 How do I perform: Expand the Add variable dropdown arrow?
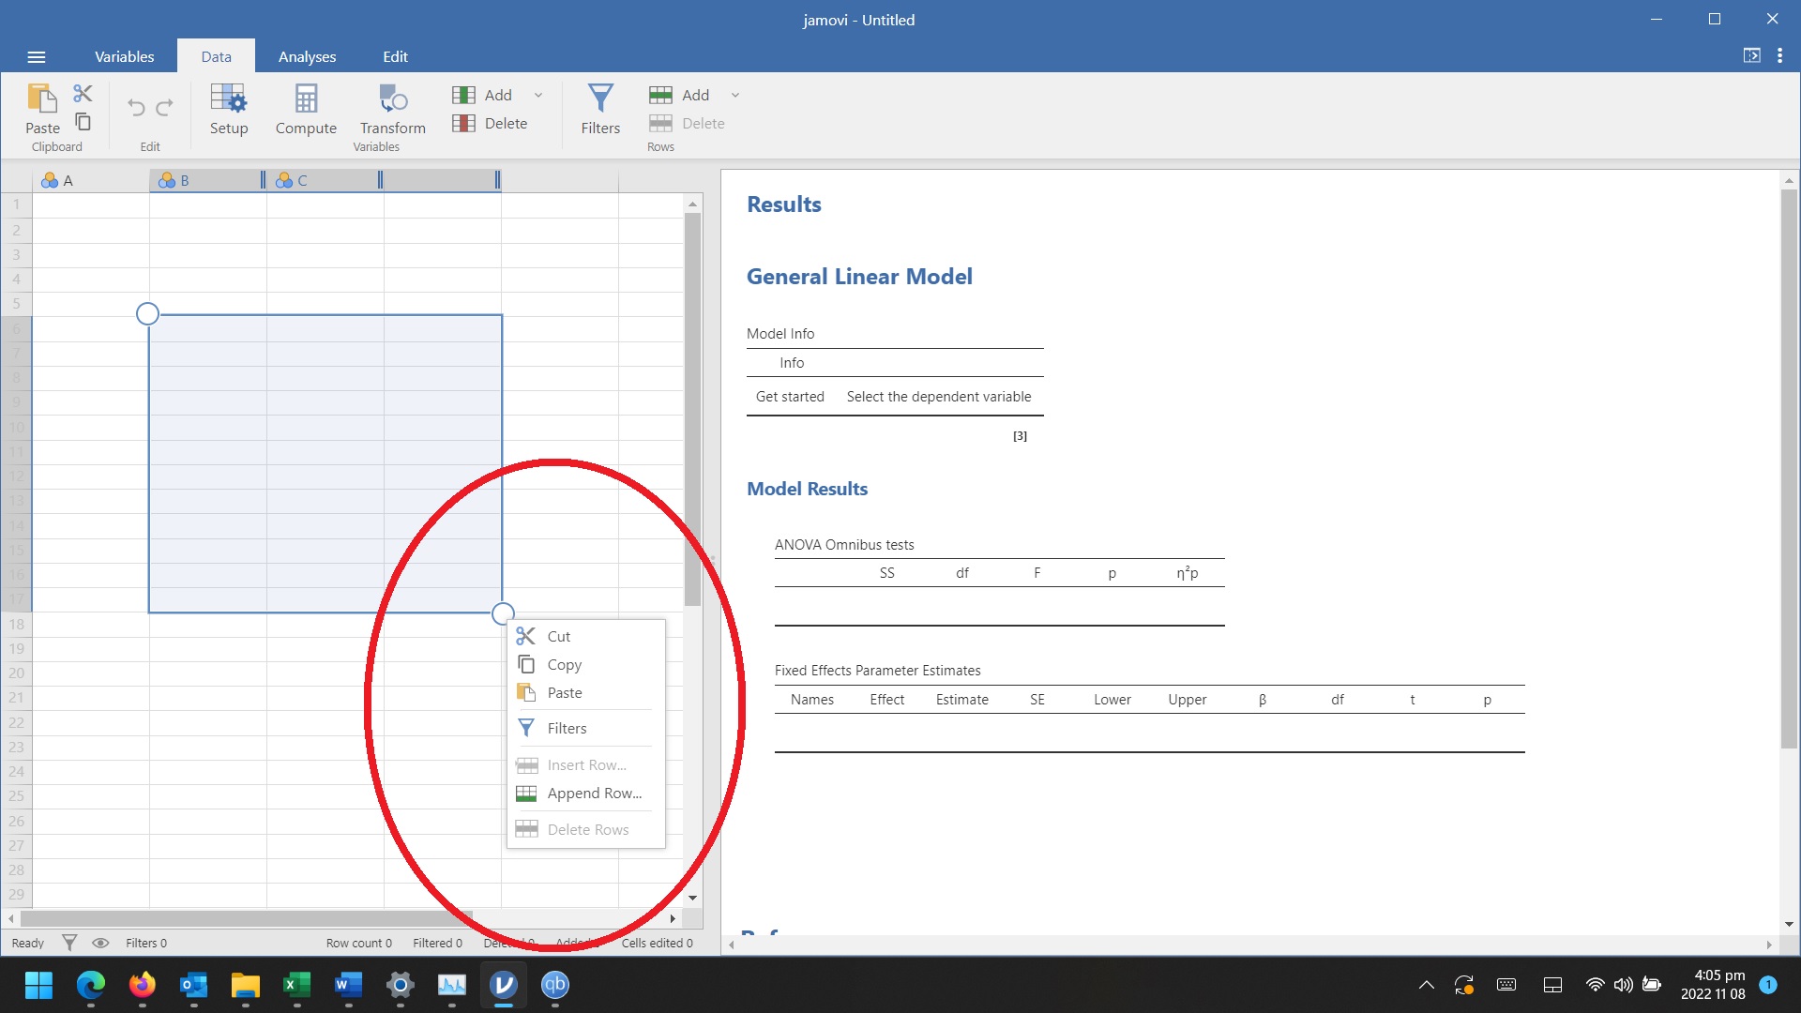coord(538,95)
